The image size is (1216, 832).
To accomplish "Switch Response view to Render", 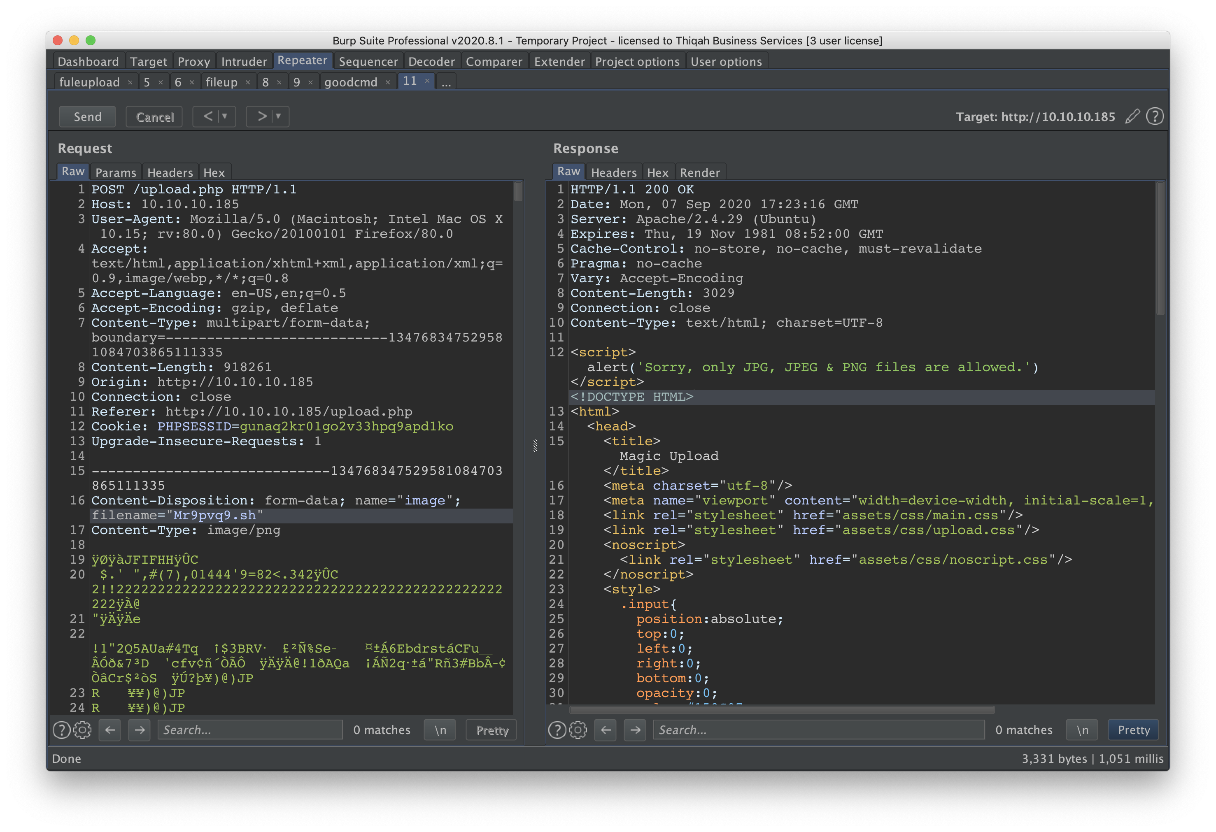I will pos(700,172).
